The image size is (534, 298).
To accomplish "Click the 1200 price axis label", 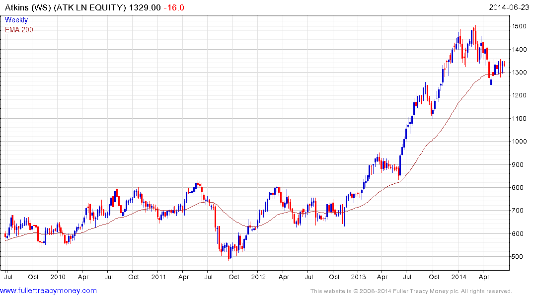I will [520, 95].
